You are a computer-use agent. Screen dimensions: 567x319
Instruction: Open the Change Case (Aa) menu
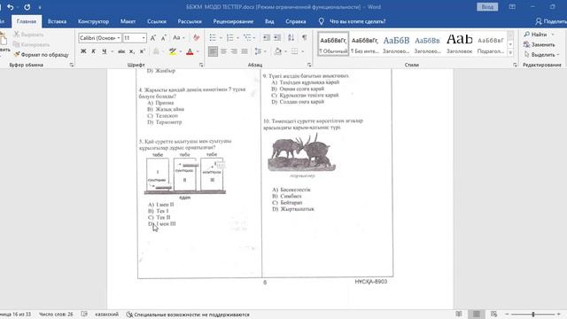[x=178, y=37]
